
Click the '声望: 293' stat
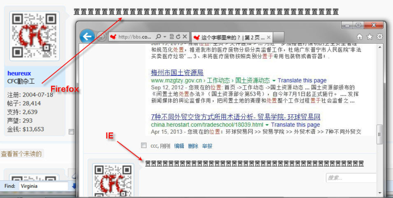pos(20,121)
